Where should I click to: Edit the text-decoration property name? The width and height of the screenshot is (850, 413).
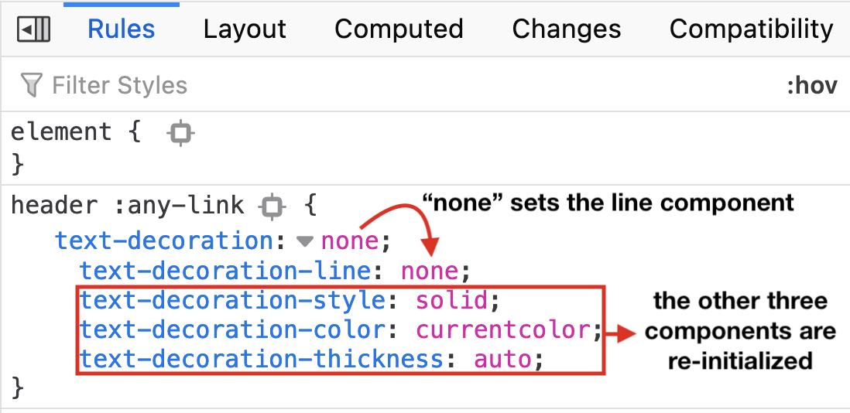click(x=164, y=241)
